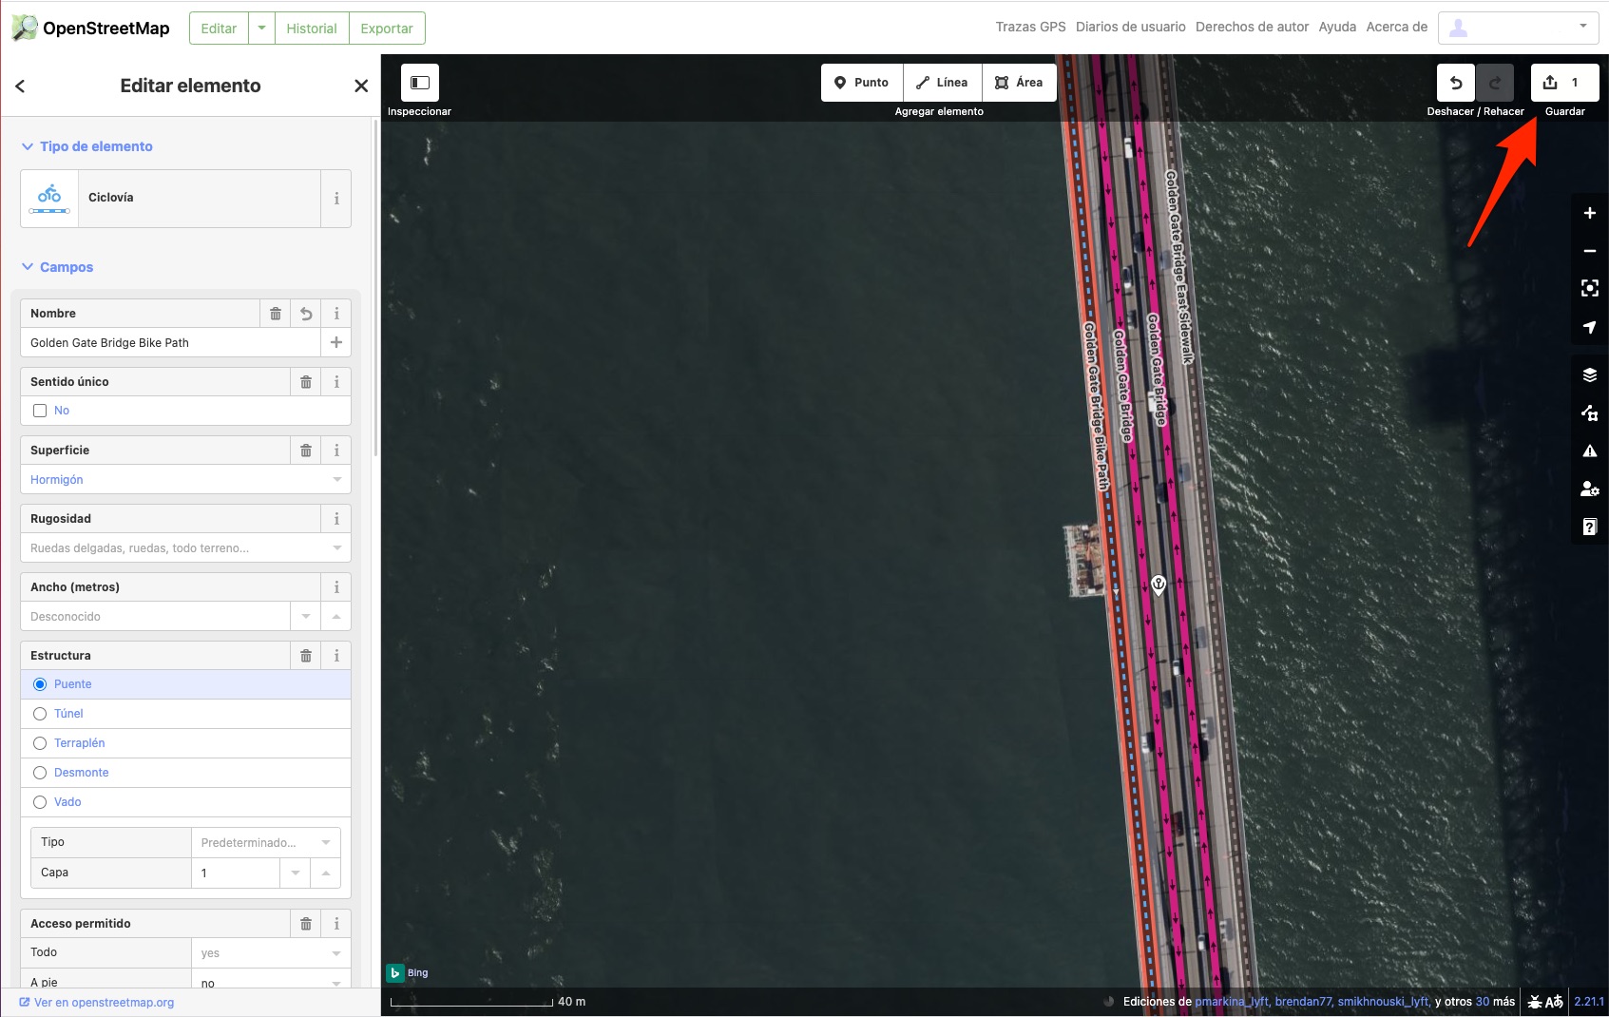Open the Ayuda menu item
The image size is (1609, 1017).
coord(1337,27)
